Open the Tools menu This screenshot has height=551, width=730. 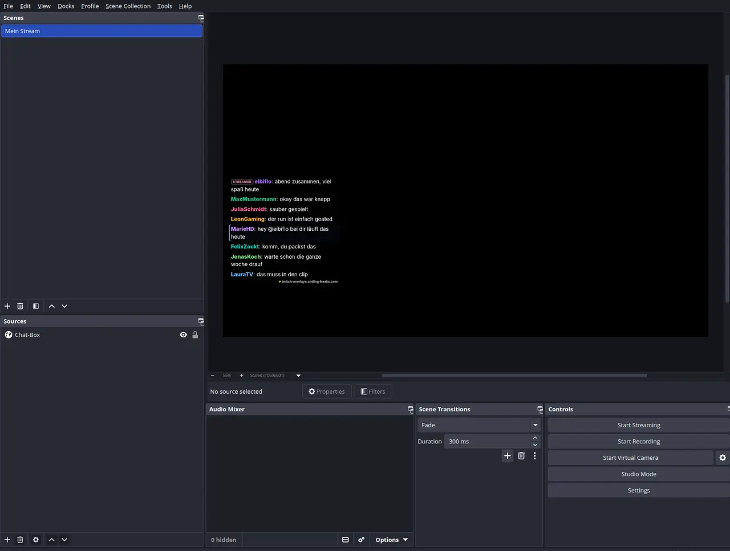click(165, 6)
